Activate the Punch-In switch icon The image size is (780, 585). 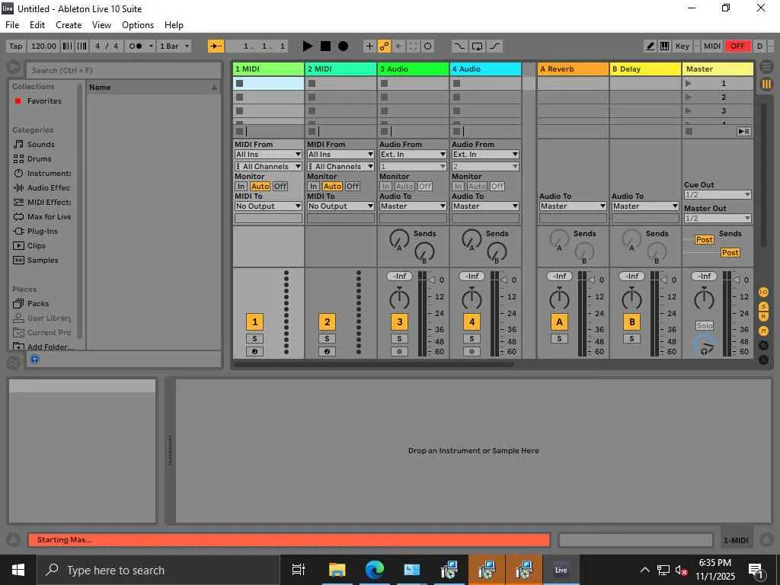[x=459, y=46]
